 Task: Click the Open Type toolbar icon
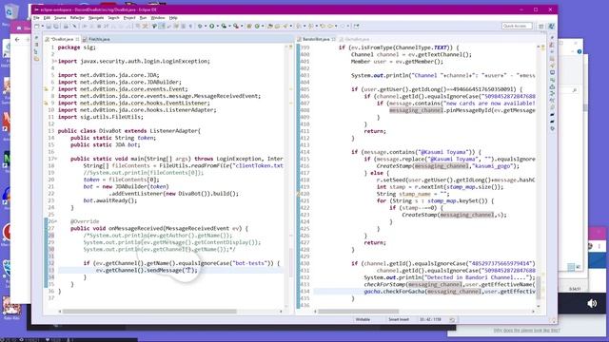(270, 26)
